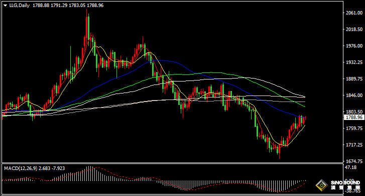Image resolution: width=365 pixels, height=196 pixels.
Task: Click the 2061.00 price scale label
Action: coord(354,13)
